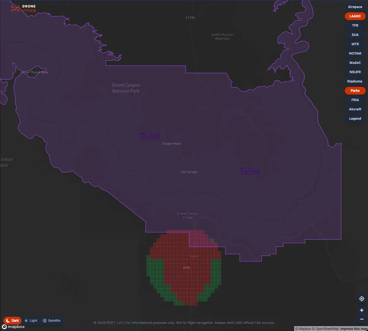Open the Dronelytics logo home link
The image size is (368, 331).
pos(23,9)
